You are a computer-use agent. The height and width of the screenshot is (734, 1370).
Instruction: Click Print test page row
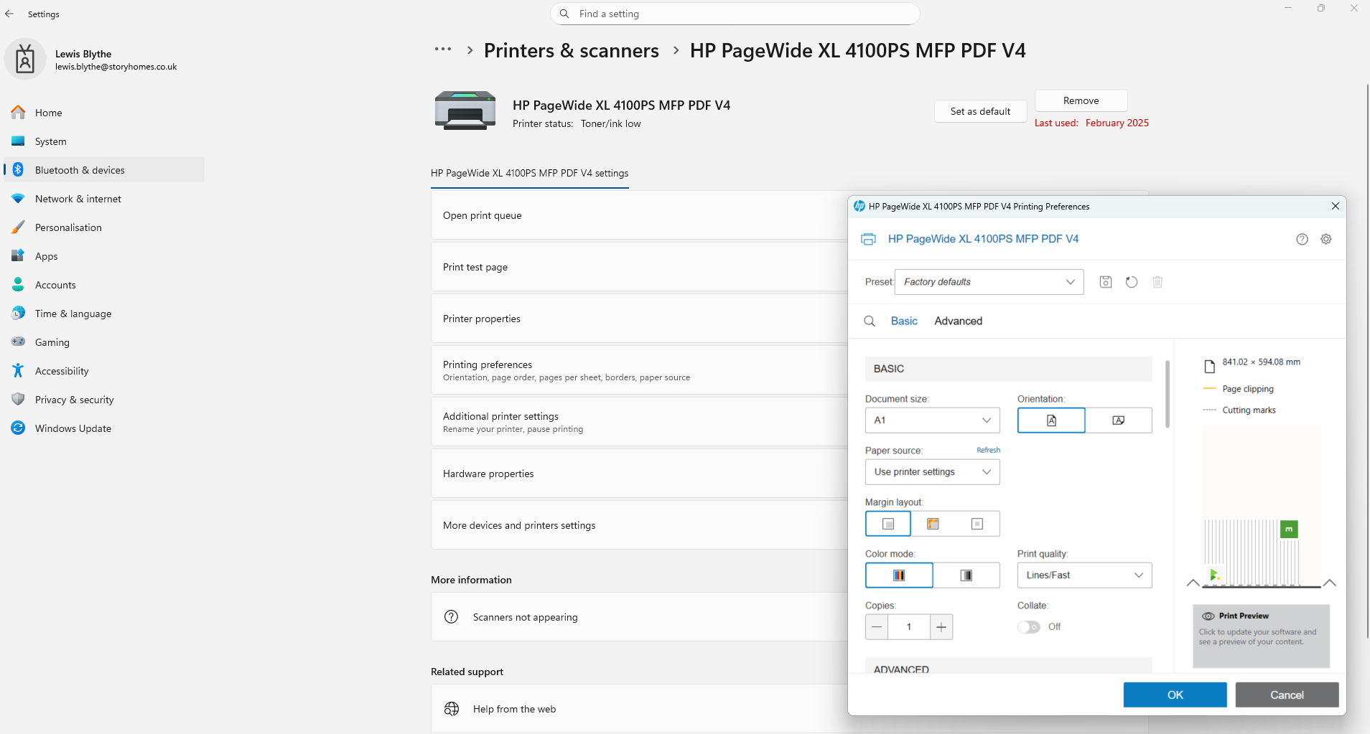point(639,267)
